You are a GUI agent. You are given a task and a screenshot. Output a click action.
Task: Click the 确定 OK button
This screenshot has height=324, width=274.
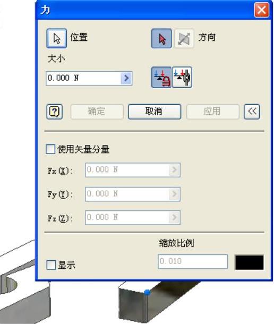[97, 112]
